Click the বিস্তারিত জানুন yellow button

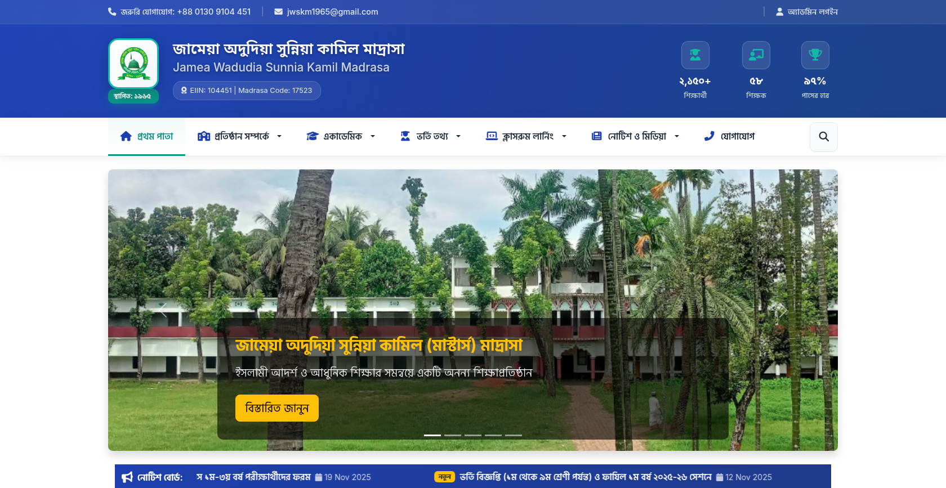pyautogui.click(x=277, y=408)
